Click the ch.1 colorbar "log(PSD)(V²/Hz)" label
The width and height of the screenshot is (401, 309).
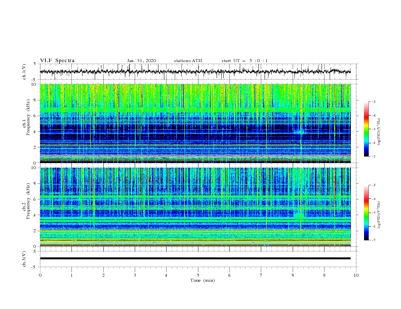(379, 132)
